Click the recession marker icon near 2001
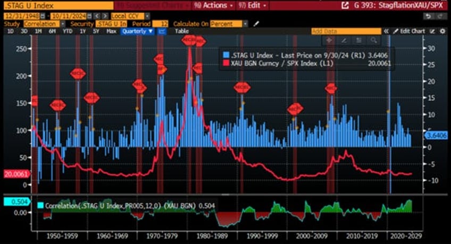451x244 pixels. pos(295,109)
